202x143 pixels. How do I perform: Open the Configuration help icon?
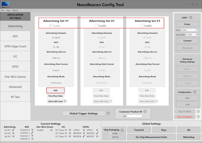point(195,92)
